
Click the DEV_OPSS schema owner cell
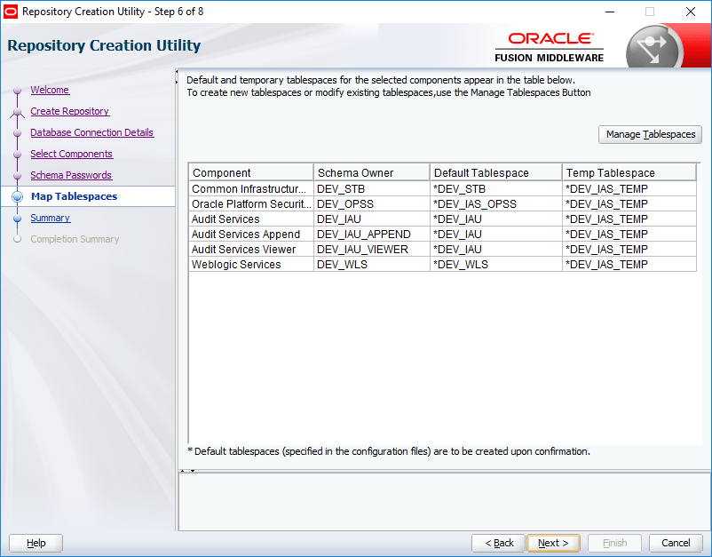click(x=371, y=203)
